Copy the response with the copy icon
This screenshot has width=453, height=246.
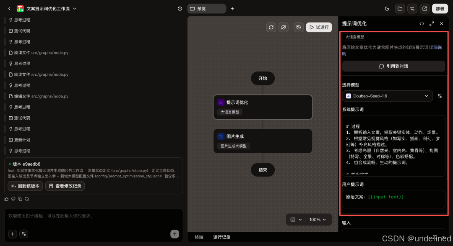[x=20, y=199]
